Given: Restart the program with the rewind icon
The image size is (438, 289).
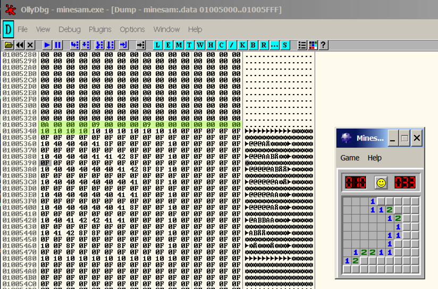Looking at the screenshot, I should [x=20, y=45].
